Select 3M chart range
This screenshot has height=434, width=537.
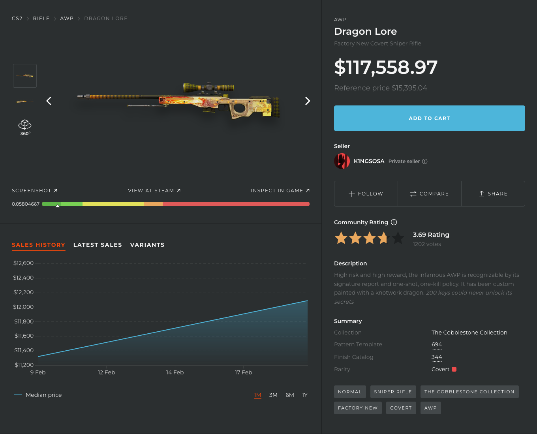(273, 395)
